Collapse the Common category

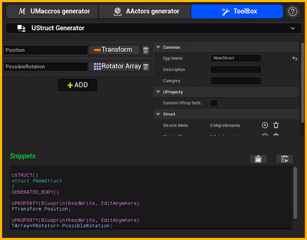[x=158, y=47]
